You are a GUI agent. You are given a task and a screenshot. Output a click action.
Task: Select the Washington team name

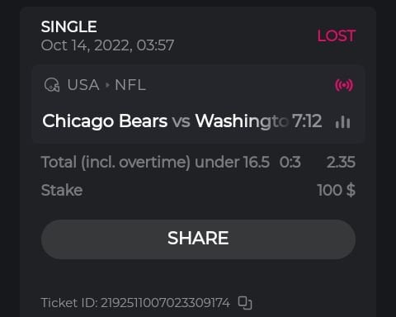coord(242,121)
